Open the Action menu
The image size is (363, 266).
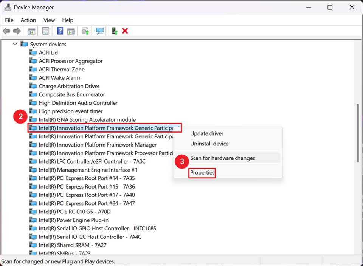coord(28,20)
